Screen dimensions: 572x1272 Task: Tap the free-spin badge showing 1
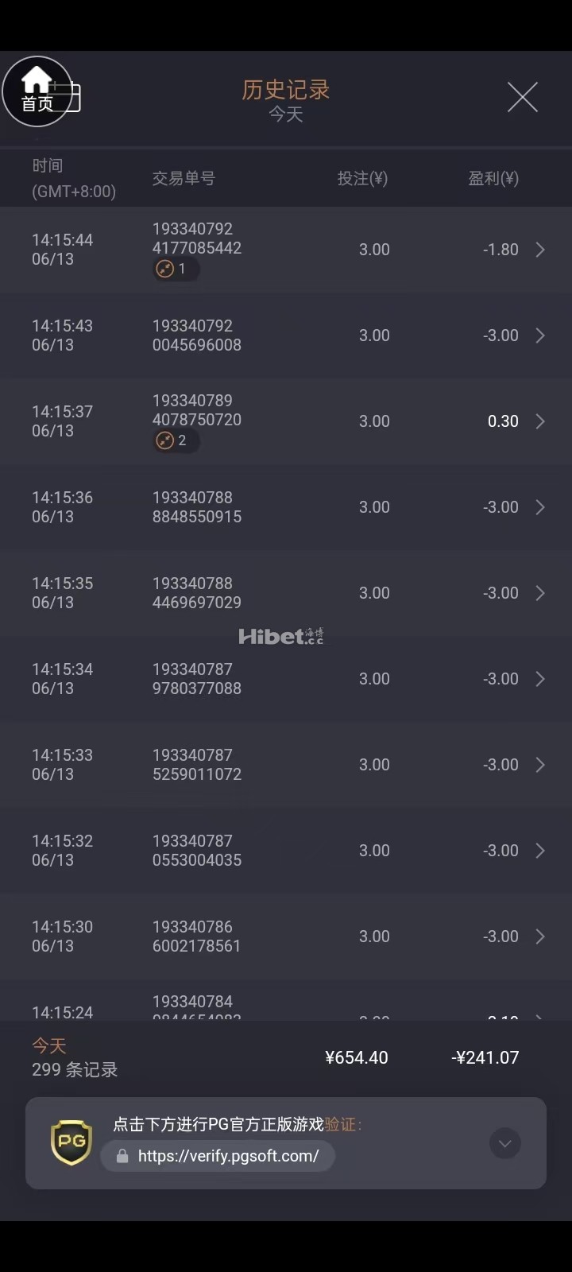point(174,269)
